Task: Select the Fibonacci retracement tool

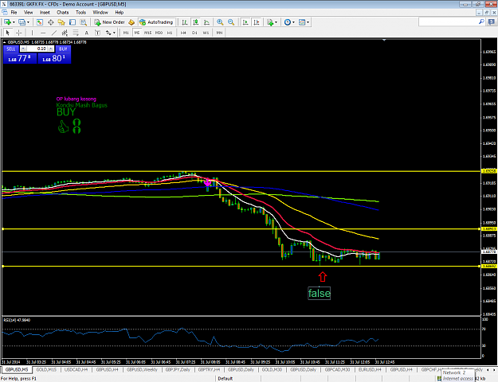Action: tap(76, 33)
